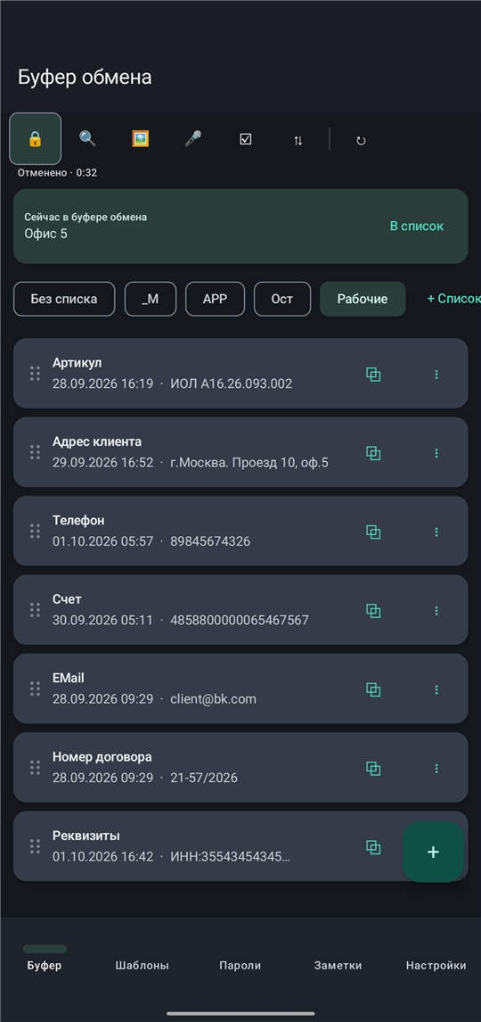Copy the Счет entry
This screenshot has height=1022, width=481.
point(373,611)
